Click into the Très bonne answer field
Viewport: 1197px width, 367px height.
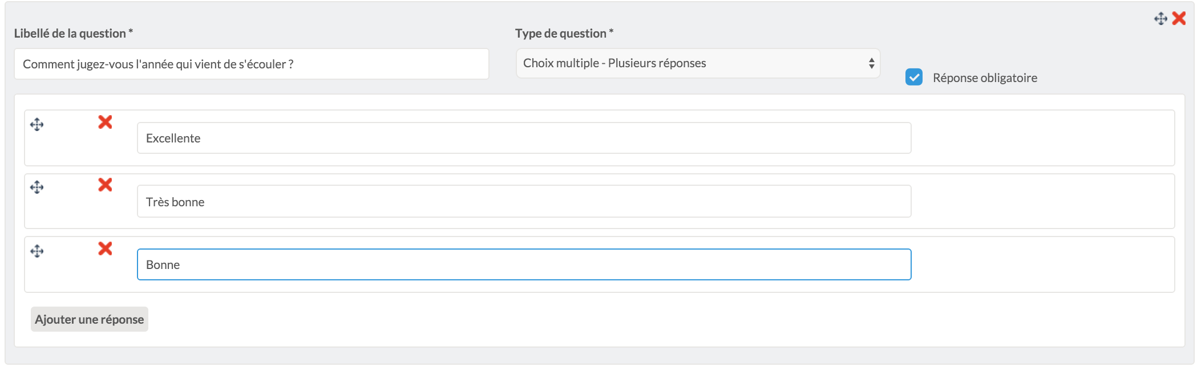(524, 201)
